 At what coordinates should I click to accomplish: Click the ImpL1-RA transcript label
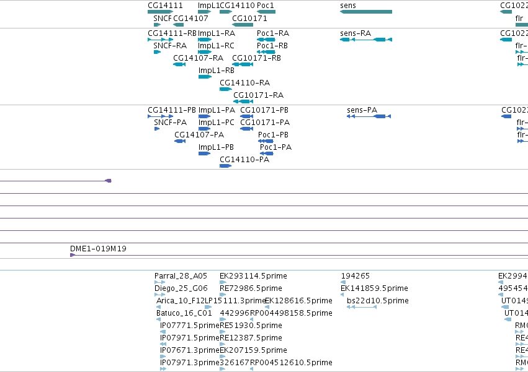[x=217, y=33]
